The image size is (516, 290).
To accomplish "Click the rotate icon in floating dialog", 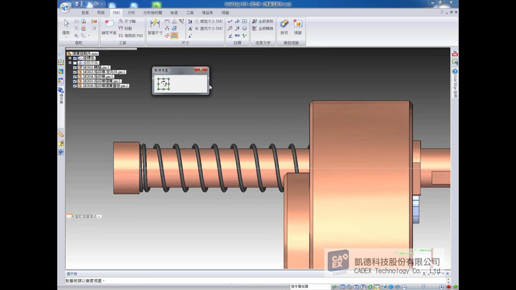I will [x=163, y=84].
